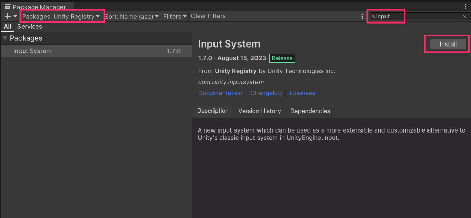Viewport: 471px width, 218px height.
Task: Select the Version History tab
Action: 259,111
